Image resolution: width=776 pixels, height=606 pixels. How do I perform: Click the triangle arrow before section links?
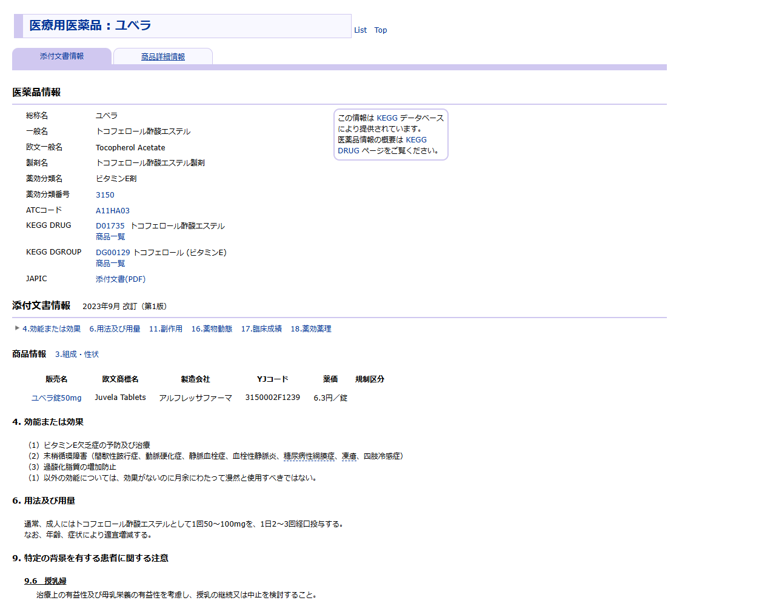pyautogui.click(x=17, y=328)
